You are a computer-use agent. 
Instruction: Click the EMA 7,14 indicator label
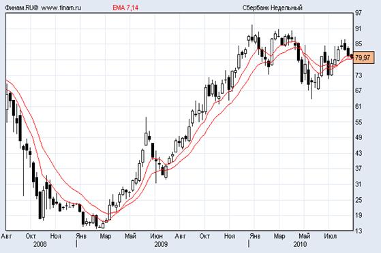click(125, 7)
